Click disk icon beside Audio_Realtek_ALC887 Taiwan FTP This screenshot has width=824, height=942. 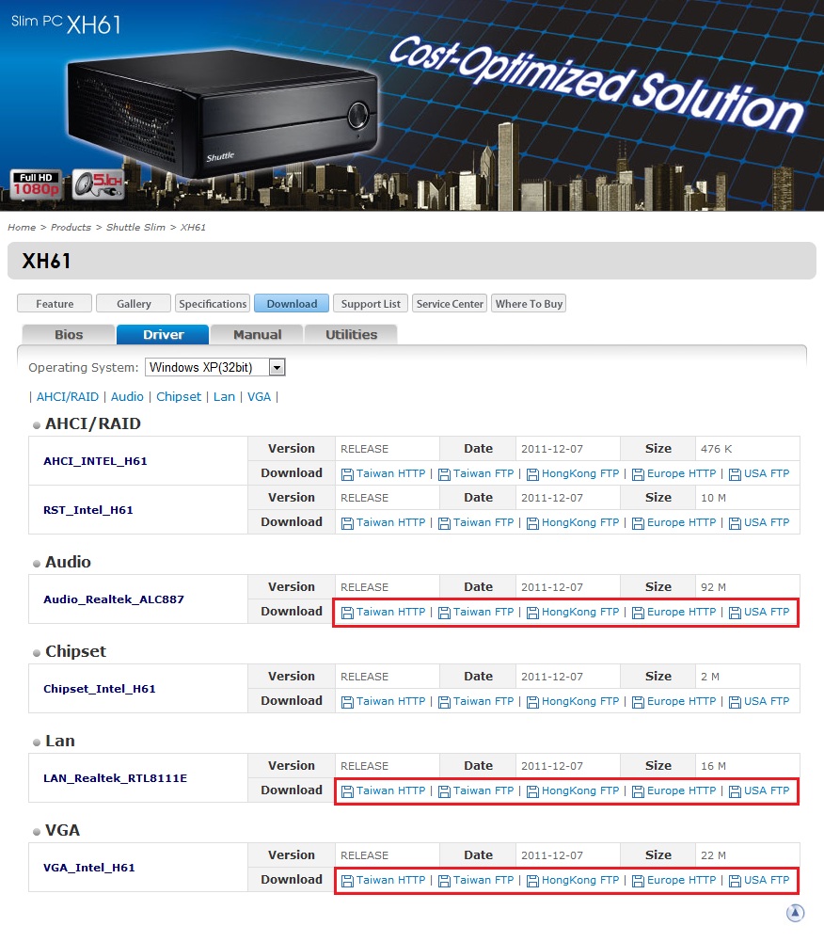pos(444,613)
